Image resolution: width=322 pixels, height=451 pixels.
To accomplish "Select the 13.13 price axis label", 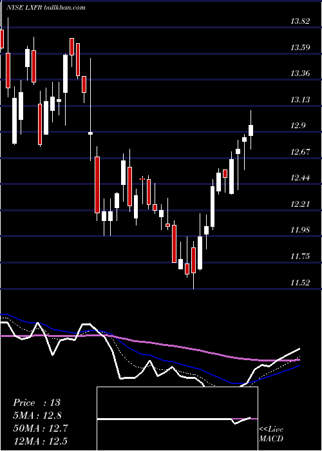I will [x=300, y=99].
